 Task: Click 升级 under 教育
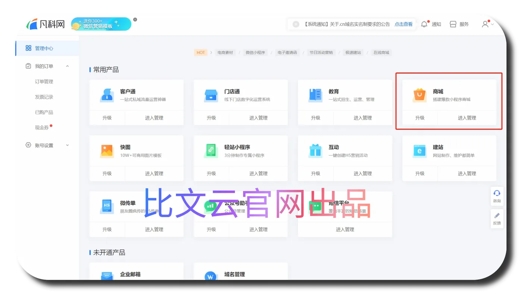pyautogui.click(x=315, y=118)
